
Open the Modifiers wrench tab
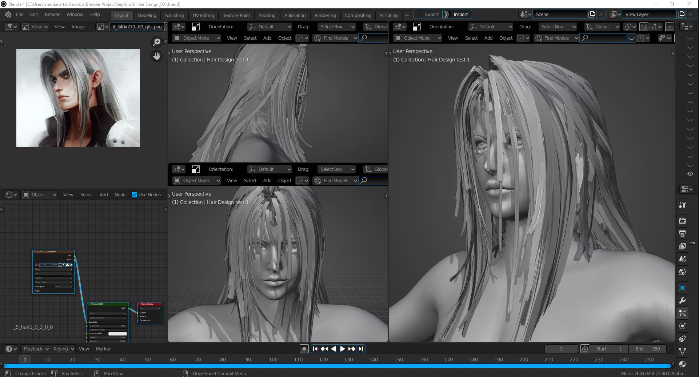click(x=683, y=301)
